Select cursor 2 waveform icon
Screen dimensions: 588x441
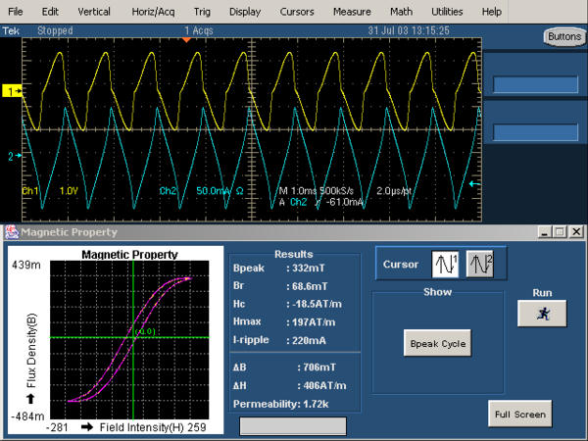[479, 264]
